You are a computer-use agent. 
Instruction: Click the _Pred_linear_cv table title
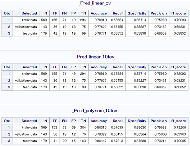95,3
